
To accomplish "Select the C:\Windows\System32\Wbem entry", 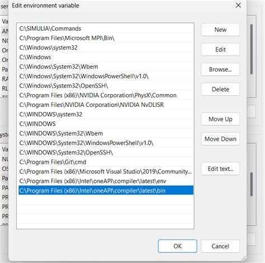I will point(106,67).
